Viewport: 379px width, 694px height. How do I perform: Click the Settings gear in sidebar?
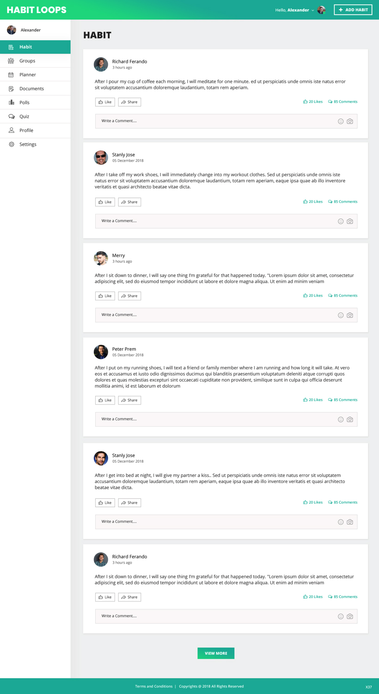[12, 144]
